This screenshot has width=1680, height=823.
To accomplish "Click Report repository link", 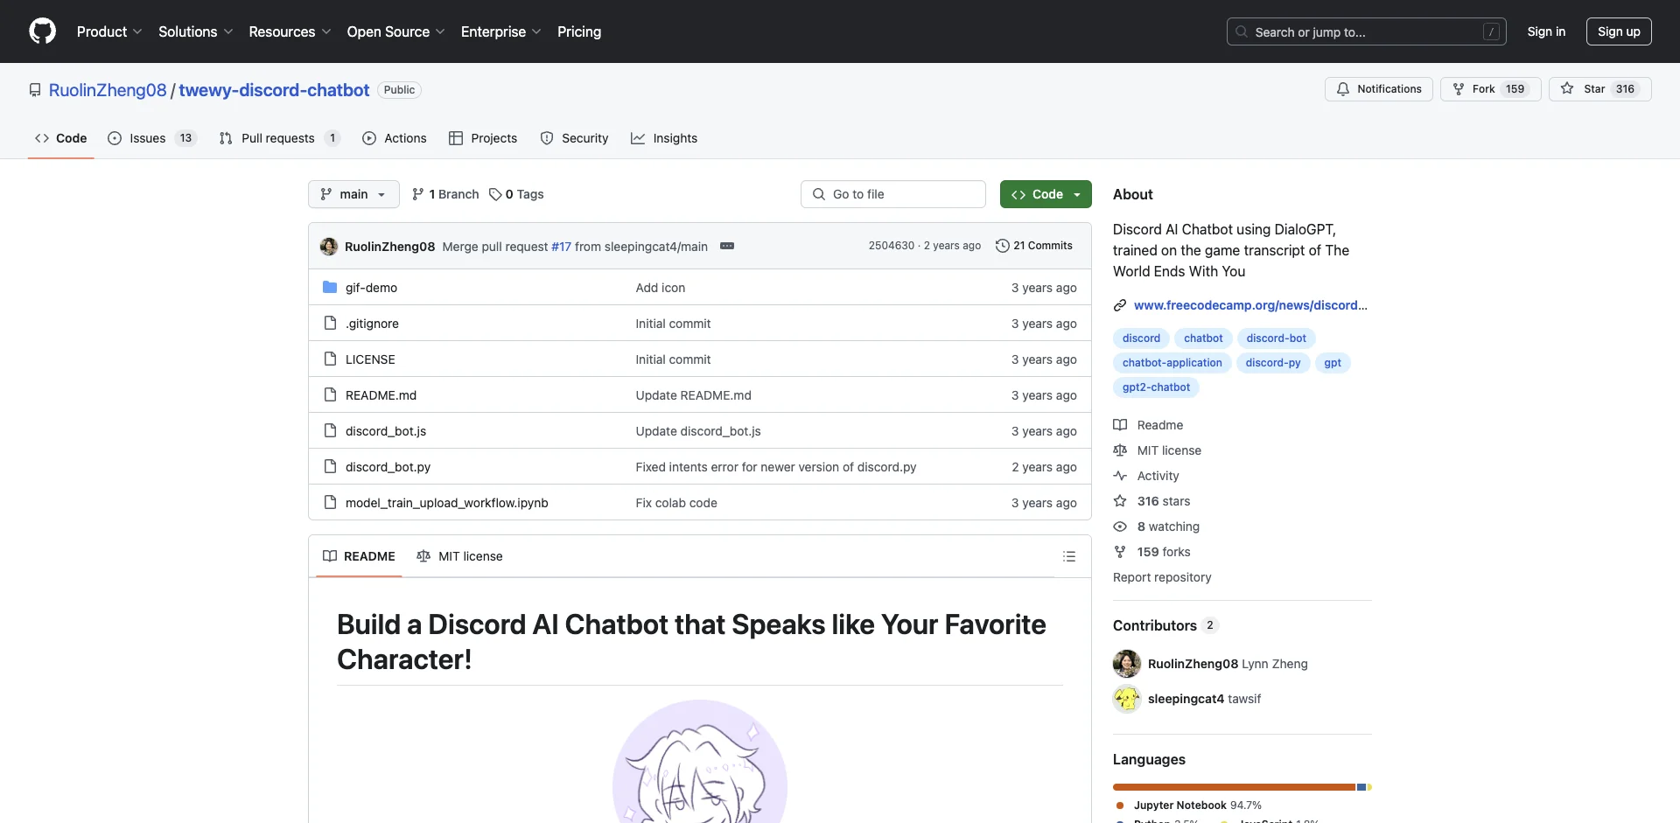I will coord(1162,577).
